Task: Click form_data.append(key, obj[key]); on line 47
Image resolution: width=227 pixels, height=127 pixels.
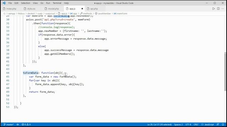Action: tap(60, 84)
